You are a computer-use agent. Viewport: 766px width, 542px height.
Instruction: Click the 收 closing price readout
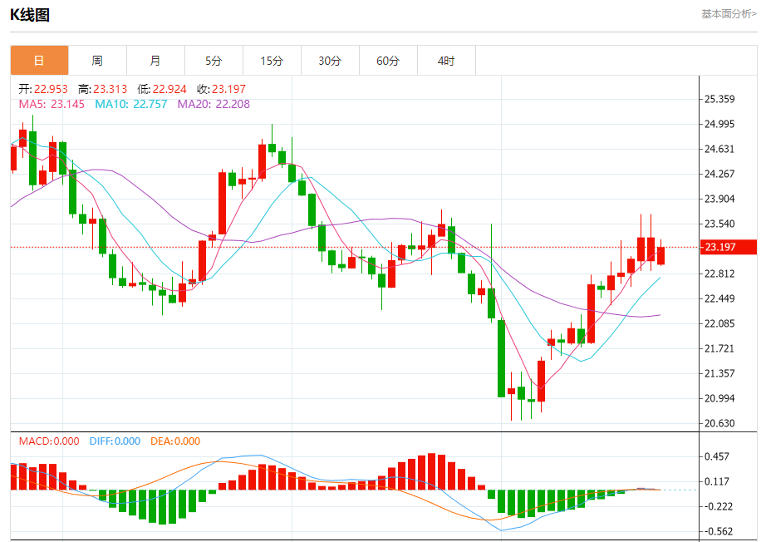coord(221,89)
